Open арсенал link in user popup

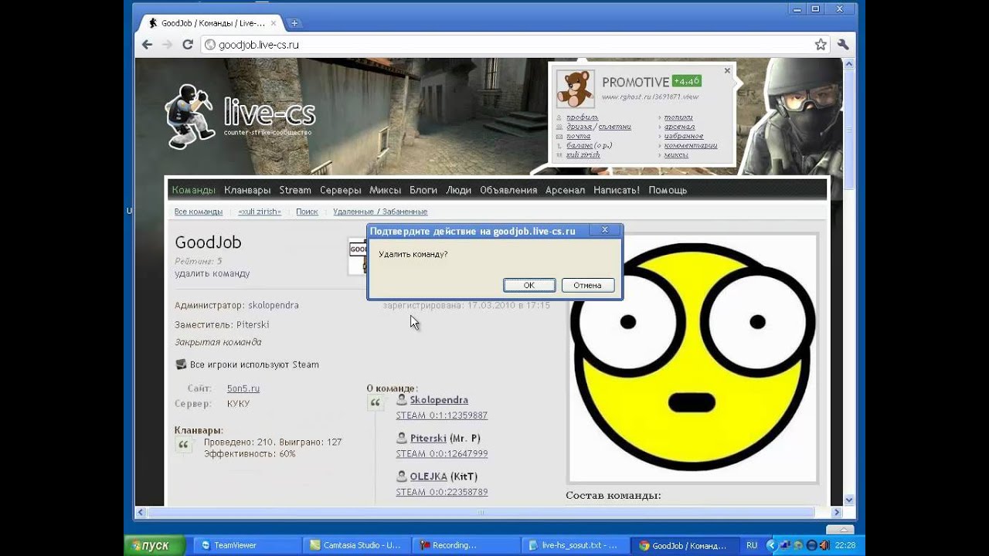click(x=679, y=127)
